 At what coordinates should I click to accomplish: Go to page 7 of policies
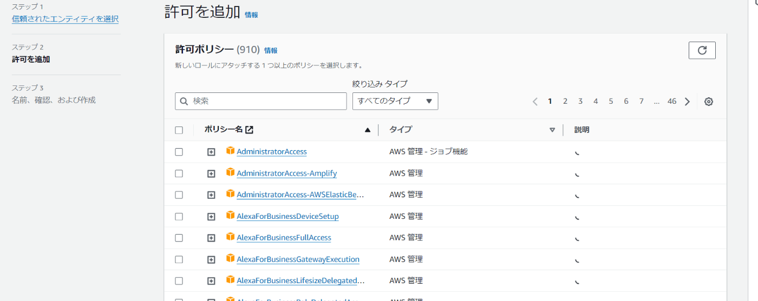(641, 101)
